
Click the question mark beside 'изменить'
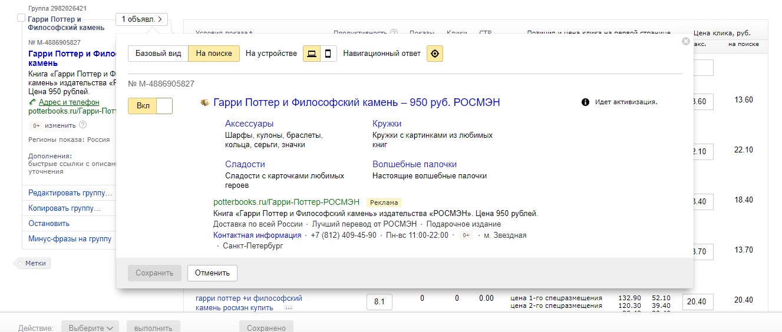83,125
